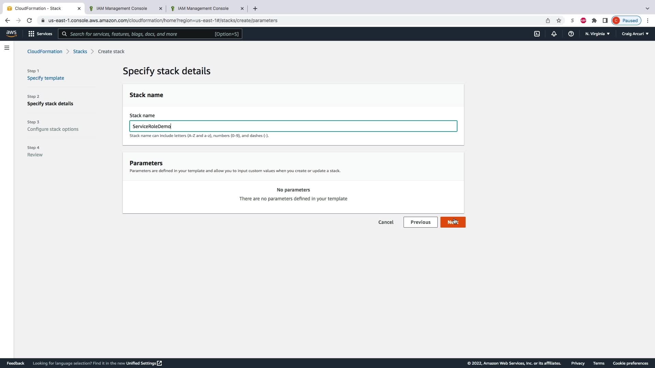655x368 pixels.
Task: Open a new browser tab
Action: (x=255, y=8)
